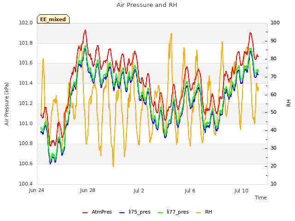Click the Time axis label
Image resolution: width=295 pixels, height=221 pixels.
coord(260,198)
